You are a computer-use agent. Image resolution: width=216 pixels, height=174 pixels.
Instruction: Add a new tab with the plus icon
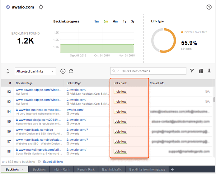(x=172, y=169)
